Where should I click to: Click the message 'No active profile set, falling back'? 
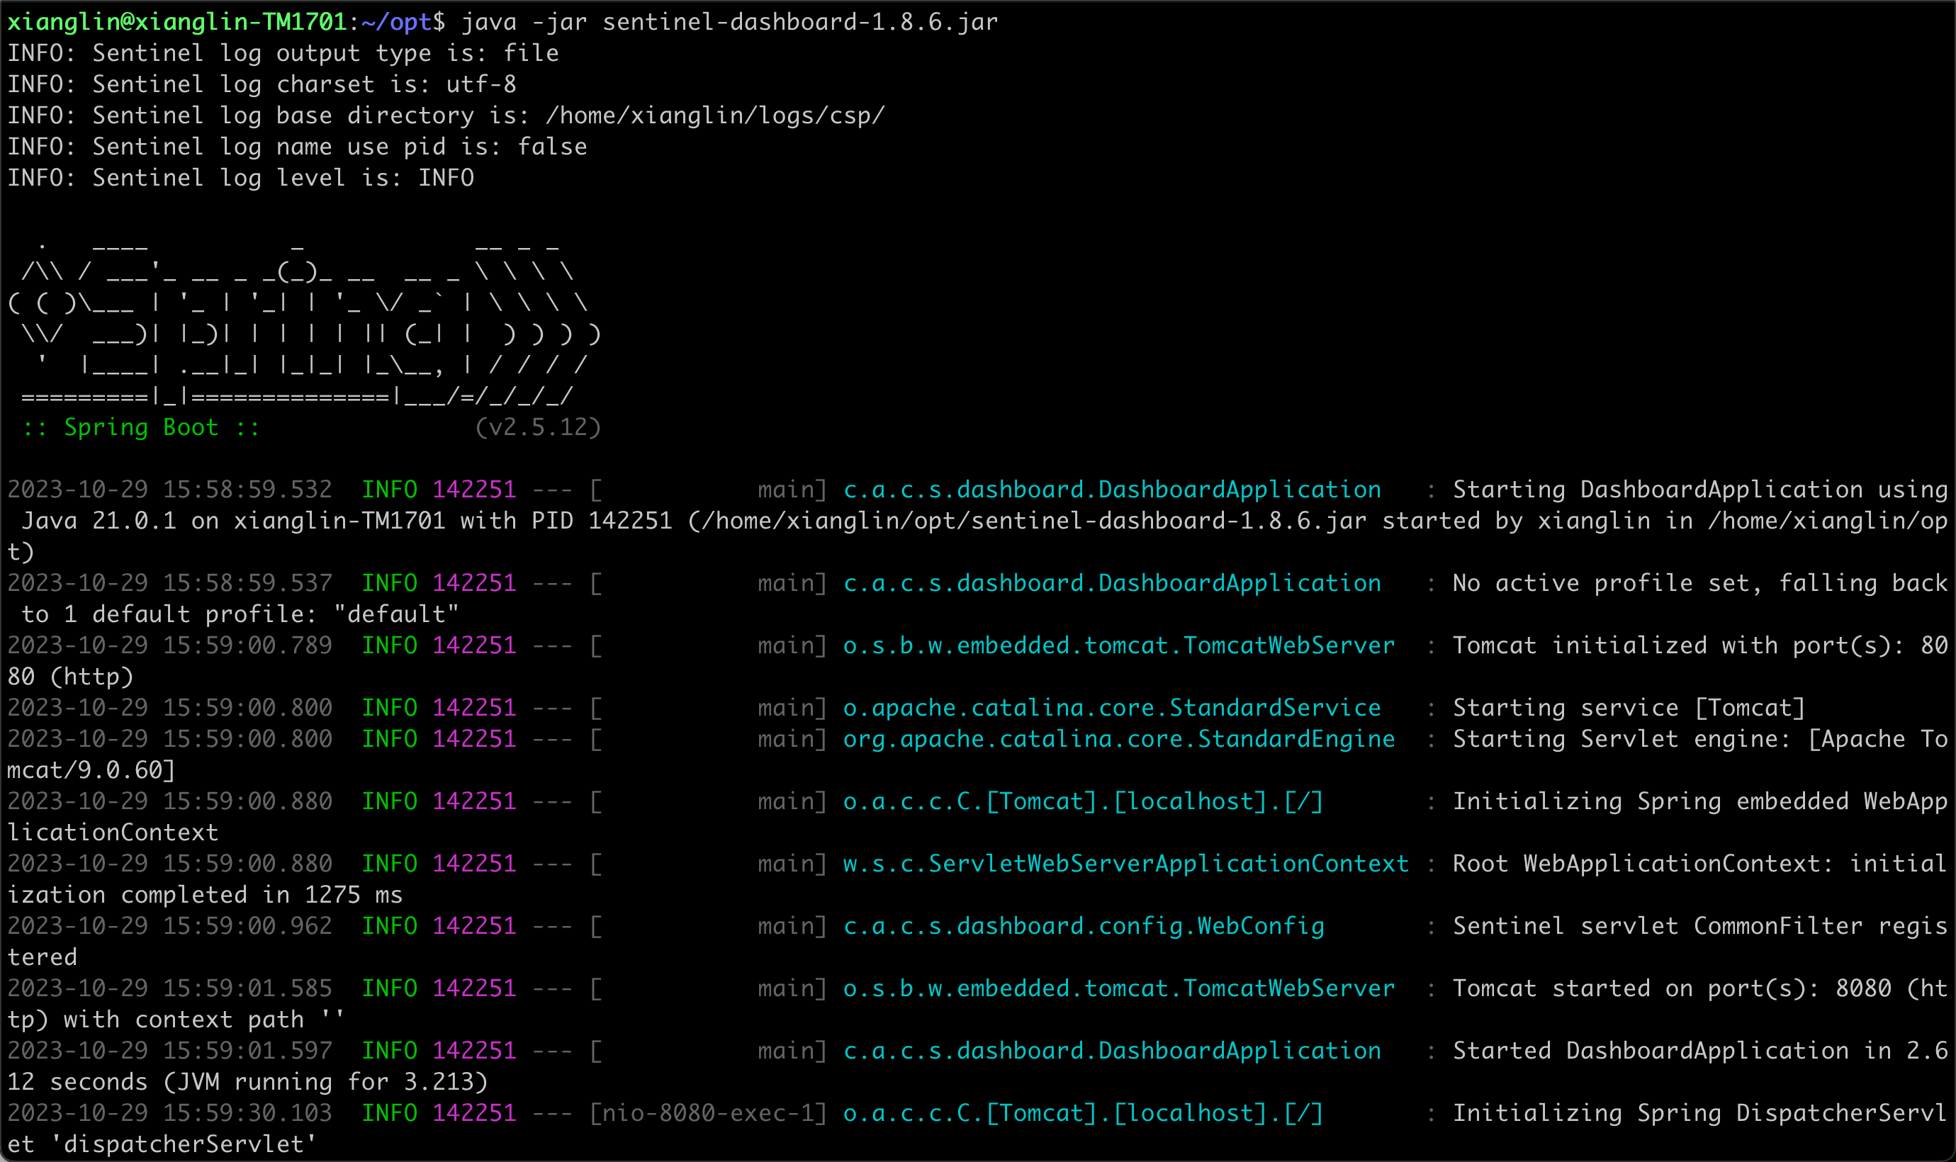tap(1700, 583)
